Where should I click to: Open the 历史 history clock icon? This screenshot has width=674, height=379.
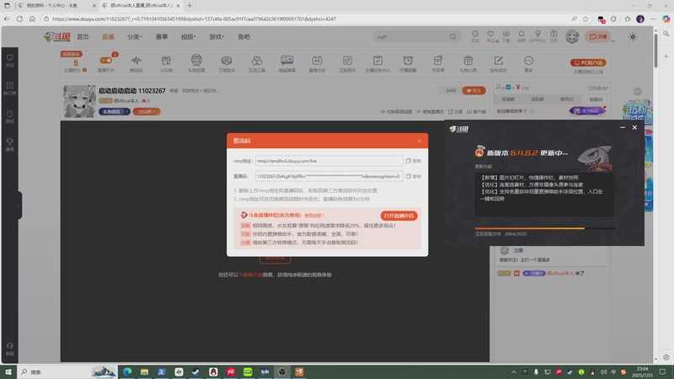475,36
